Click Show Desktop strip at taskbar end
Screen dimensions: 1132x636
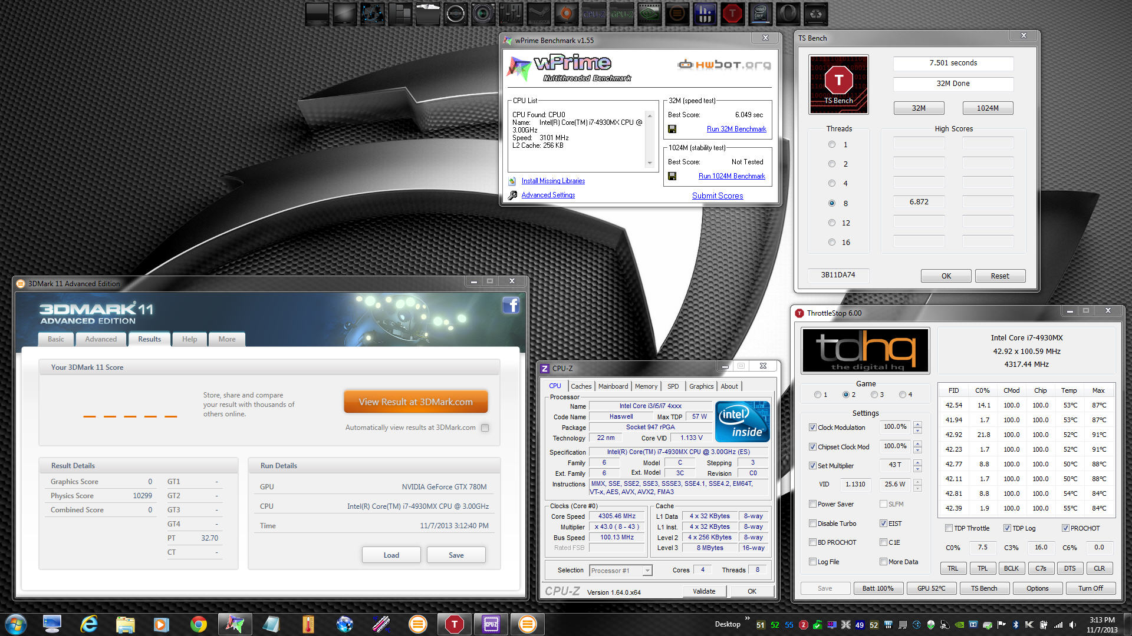1127,624
